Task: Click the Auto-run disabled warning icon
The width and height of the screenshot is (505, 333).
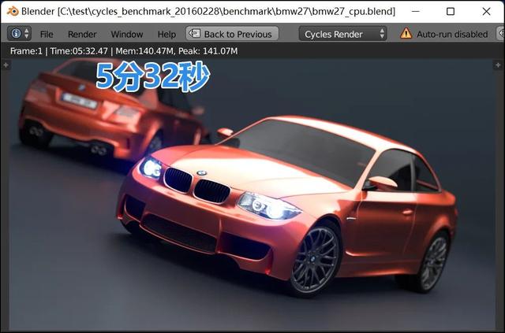Action: [x=406, y=33]
